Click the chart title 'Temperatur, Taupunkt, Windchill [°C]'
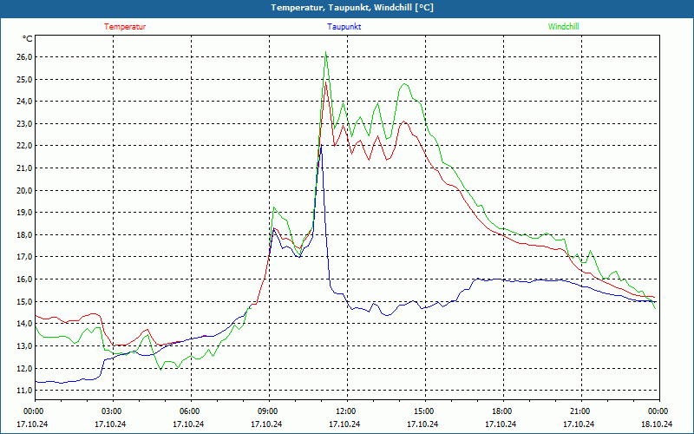 pyautogui.click(x=352, y=8)
